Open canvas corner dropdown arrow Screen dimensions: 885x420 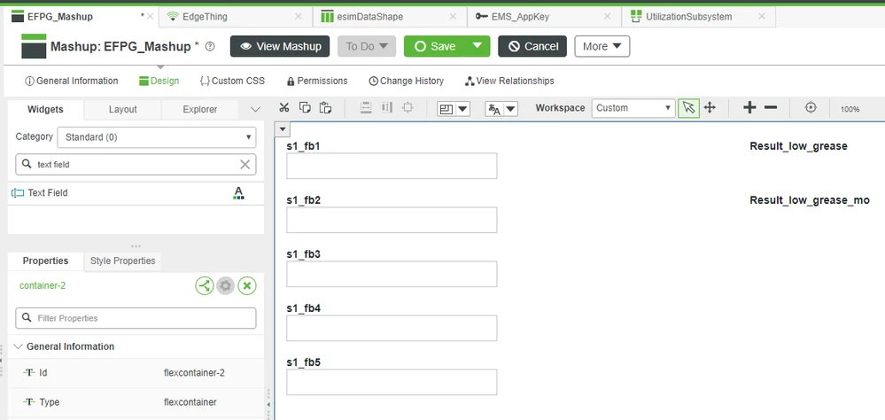(283, 129)
